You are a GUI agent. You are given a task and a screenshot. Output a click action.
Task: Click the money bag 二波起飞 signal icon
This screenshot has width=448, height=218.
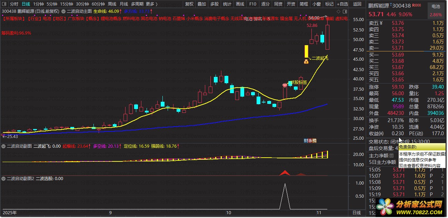[306, 61]
